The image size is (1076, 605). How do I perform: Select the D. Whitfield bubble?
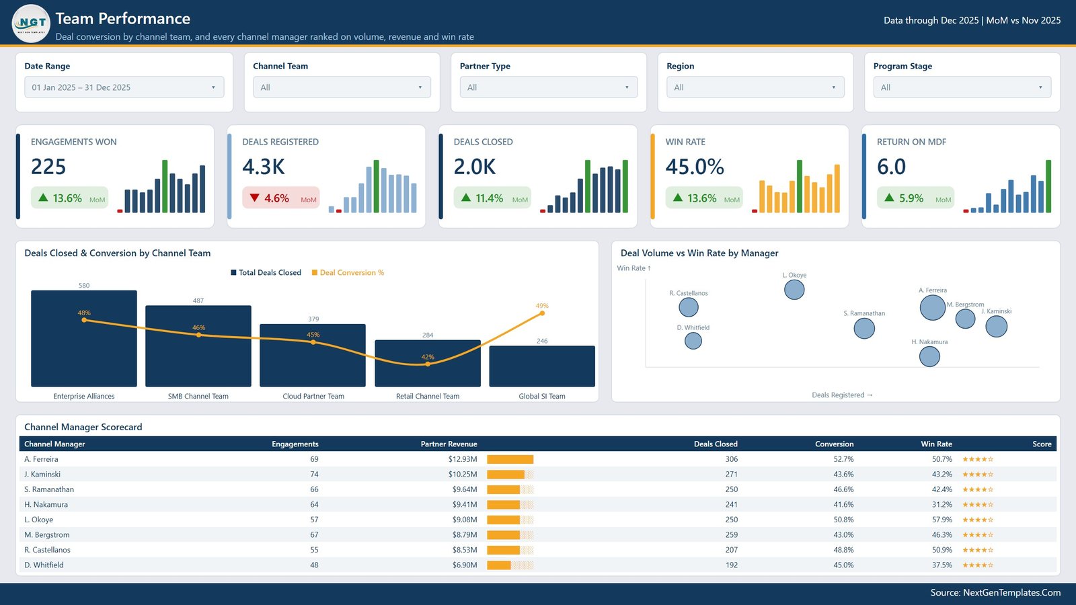click(x=693, y=341)
